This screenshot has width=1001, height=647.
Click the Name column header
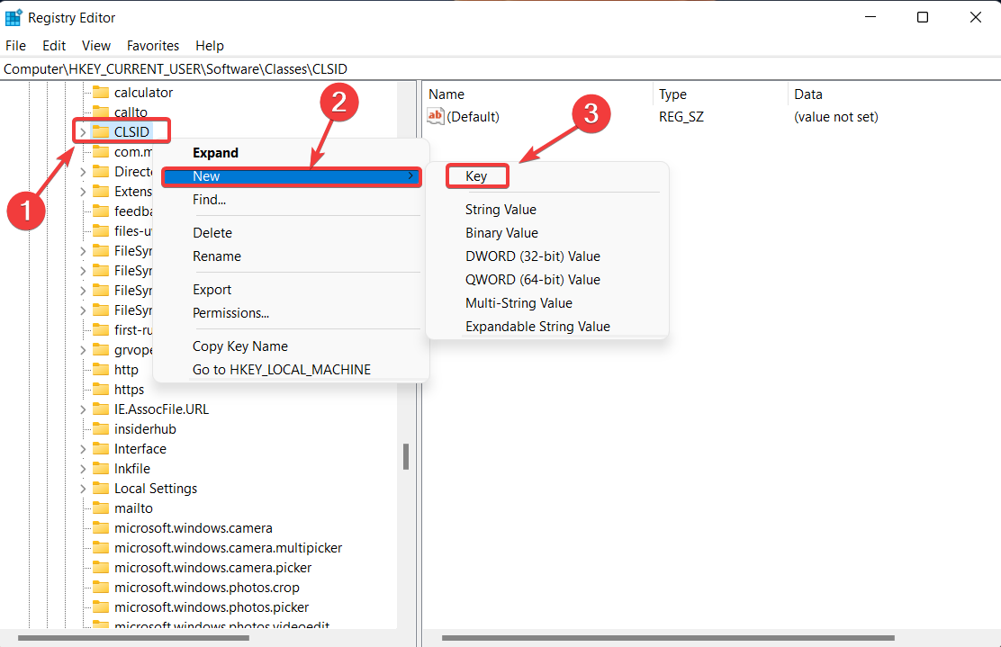coord(446,94)
